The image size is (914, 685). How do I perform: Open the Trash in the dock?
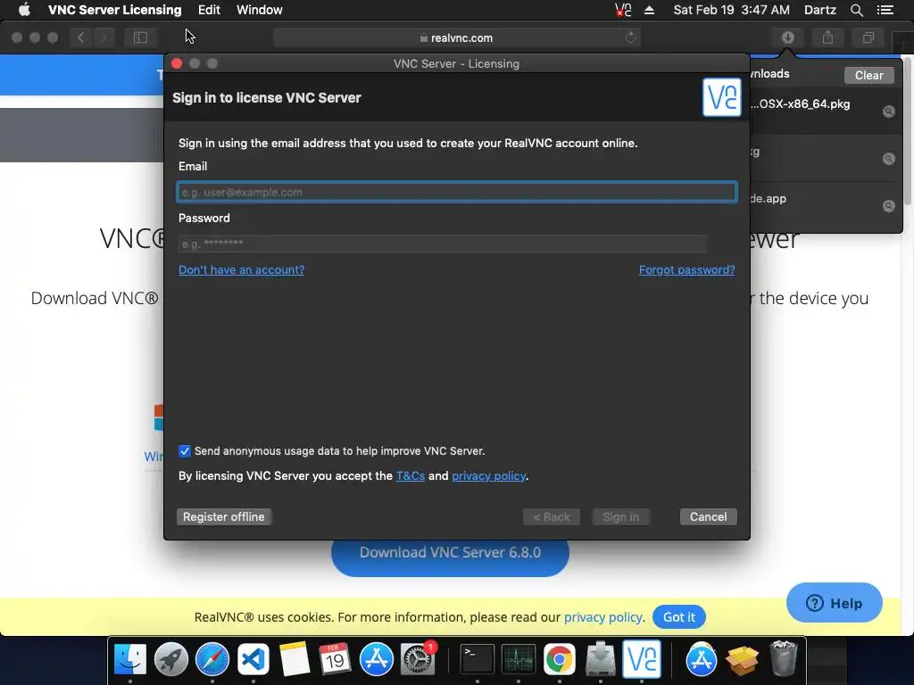(x=784, y=659)
